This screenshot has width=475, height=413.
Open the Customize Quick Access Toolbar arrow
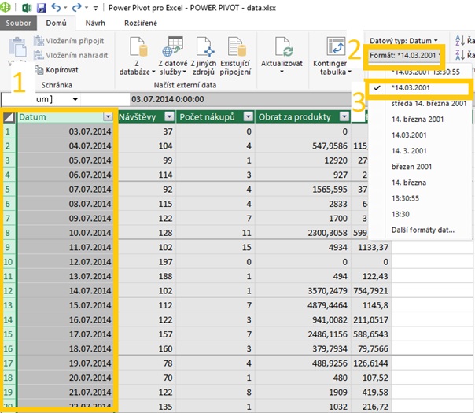96,9
